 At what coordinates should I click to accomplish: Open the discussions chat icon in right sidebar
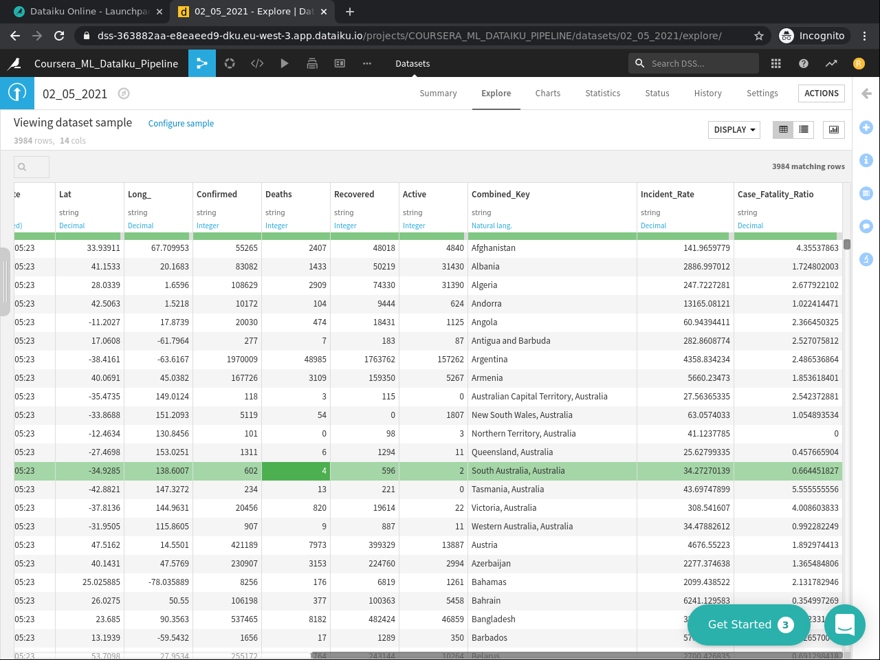pyautogui.click(x=866, y=226)
